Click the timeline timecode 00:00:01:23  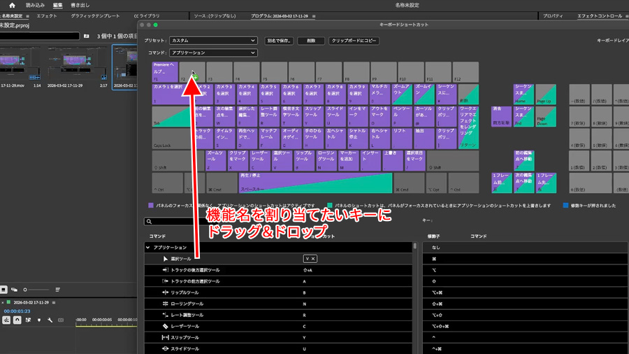pyautogui.click(x=17, y=311)
